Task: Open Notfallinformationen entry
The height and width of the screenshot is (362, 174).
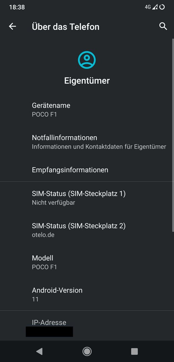Action: [87, 142]
